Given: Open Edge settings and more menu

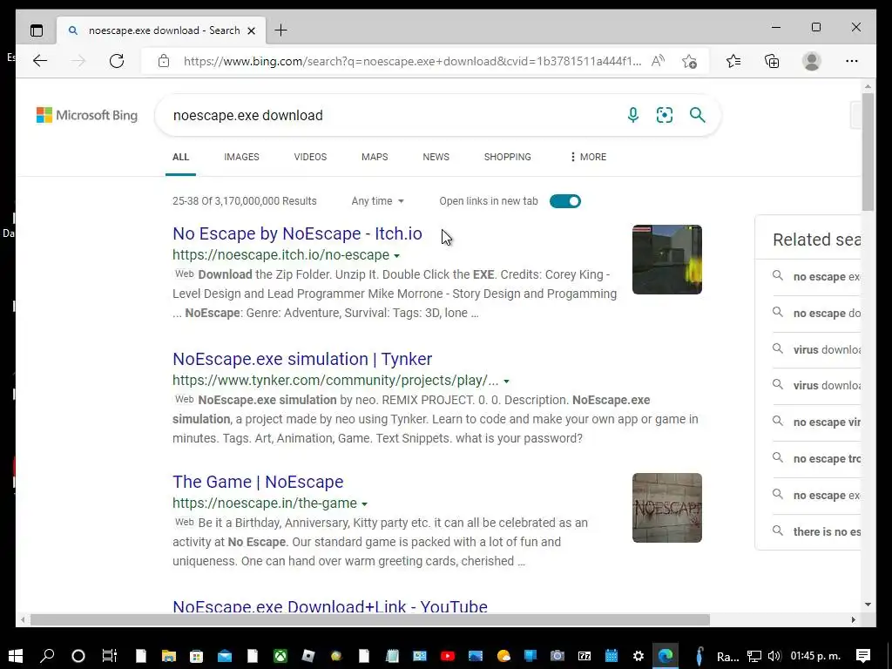Looking at the screenshot, I should (852, 61).
